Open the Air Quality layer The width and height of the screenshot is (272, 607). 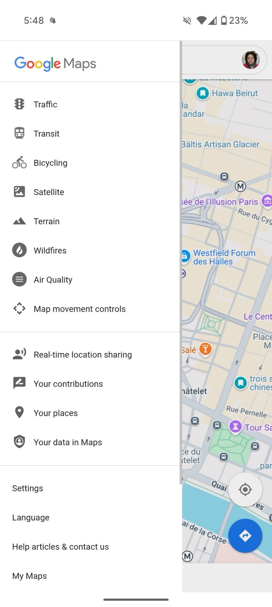coord(19,280)
